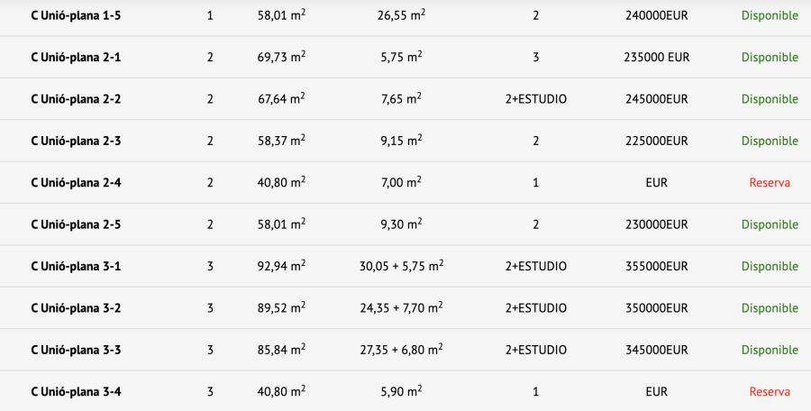Click the Reserva status for Unió-plana 3-4

pos(770,392)
